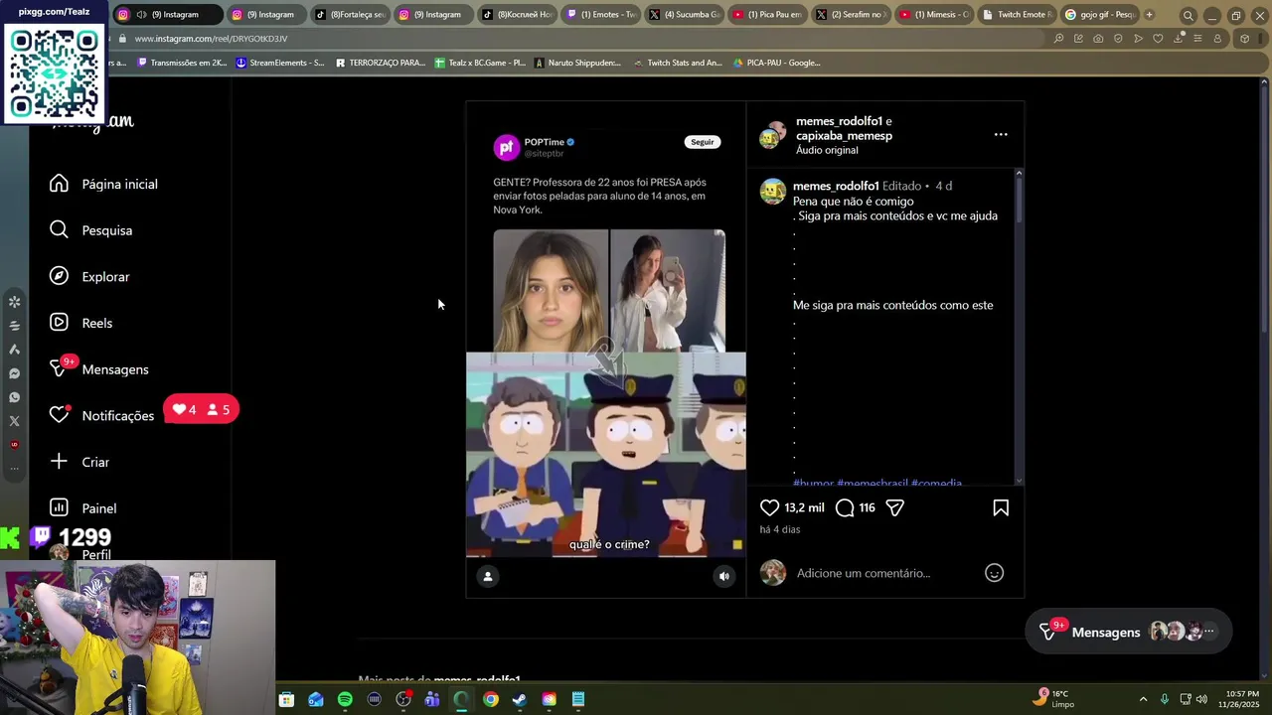Show tagged people icon on the reel

(x=488, y=576)
